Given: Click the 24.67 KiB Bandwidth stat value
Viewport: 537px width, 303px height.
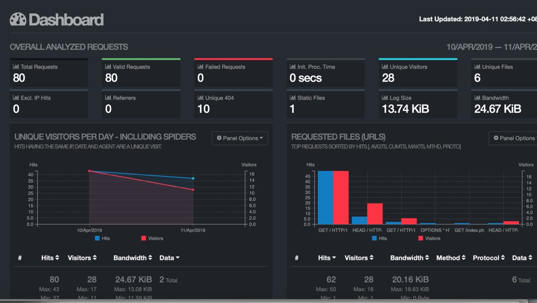Looking at the screenshot, I should coord(498,109).
